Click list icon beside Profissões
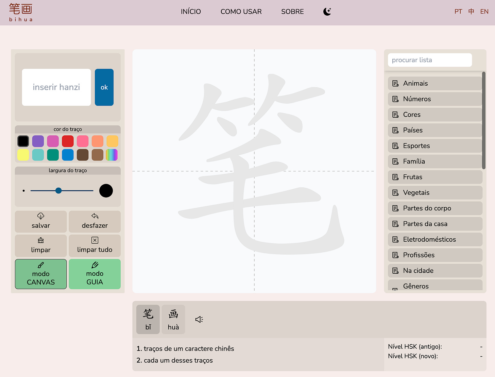495x377 pixels. tap(395, 255)
